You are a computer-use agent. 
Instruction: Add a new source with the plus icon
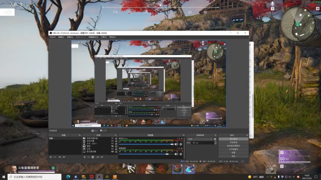point(85,157)
